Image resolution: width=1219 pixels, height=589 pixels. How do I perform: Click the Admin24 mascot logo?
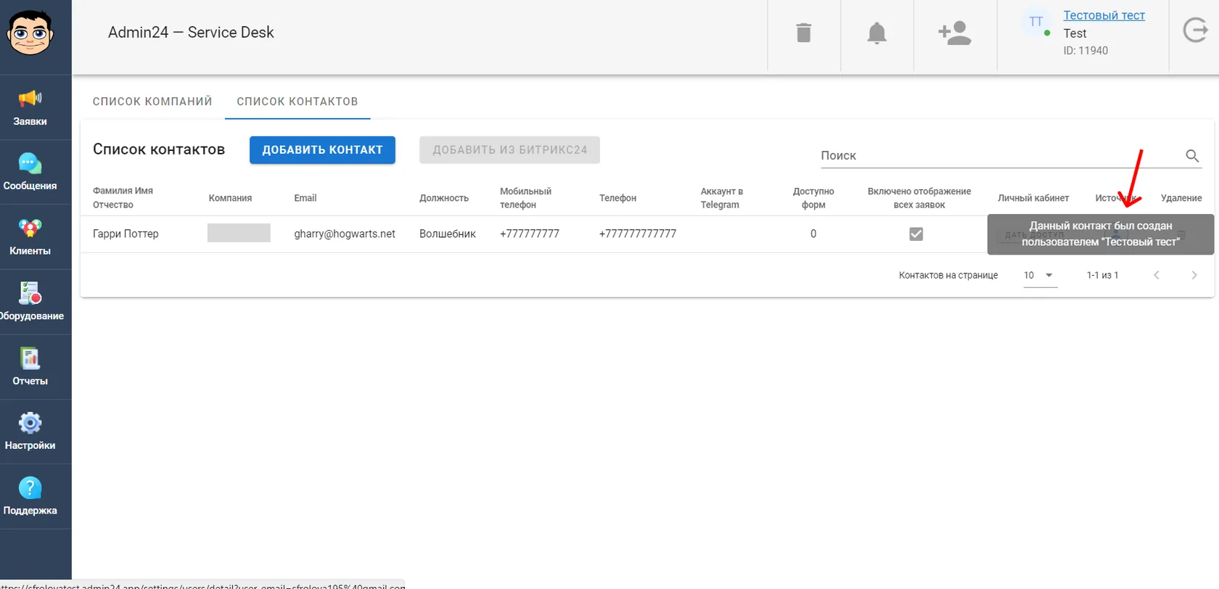(x=30, y=33)
